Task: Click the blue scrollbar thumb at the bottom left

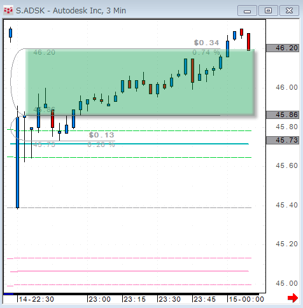Action: point(9,294)
